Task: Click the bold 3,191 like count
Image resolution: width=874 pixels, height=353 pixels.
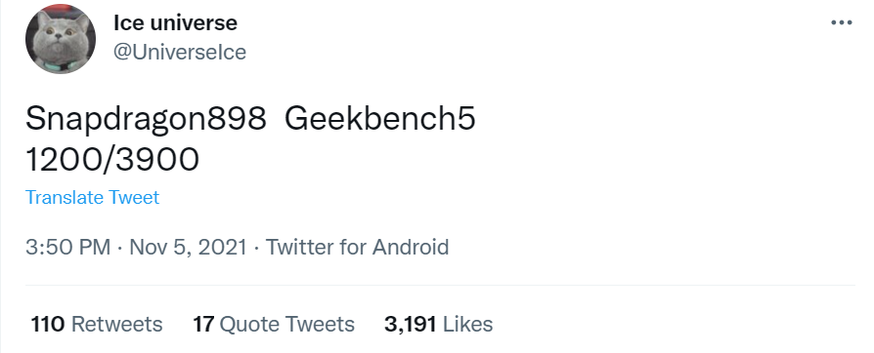Action: click(x=411, y=325)
